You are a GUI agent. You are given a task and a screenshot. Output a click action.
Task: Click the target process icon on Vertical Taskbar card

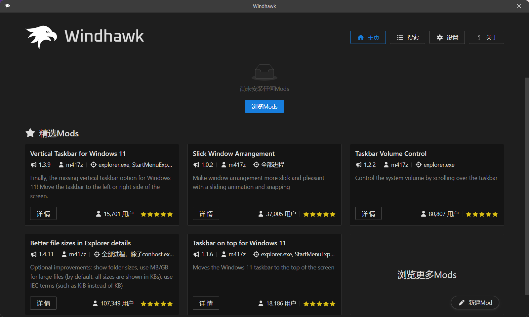[x=94, y=165]
